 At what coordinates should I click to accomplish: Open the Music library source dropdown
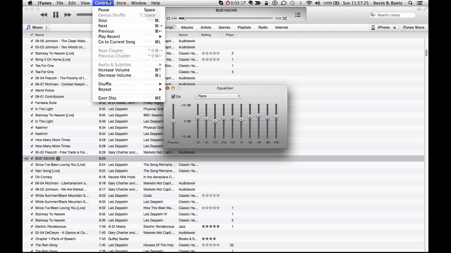37,27
